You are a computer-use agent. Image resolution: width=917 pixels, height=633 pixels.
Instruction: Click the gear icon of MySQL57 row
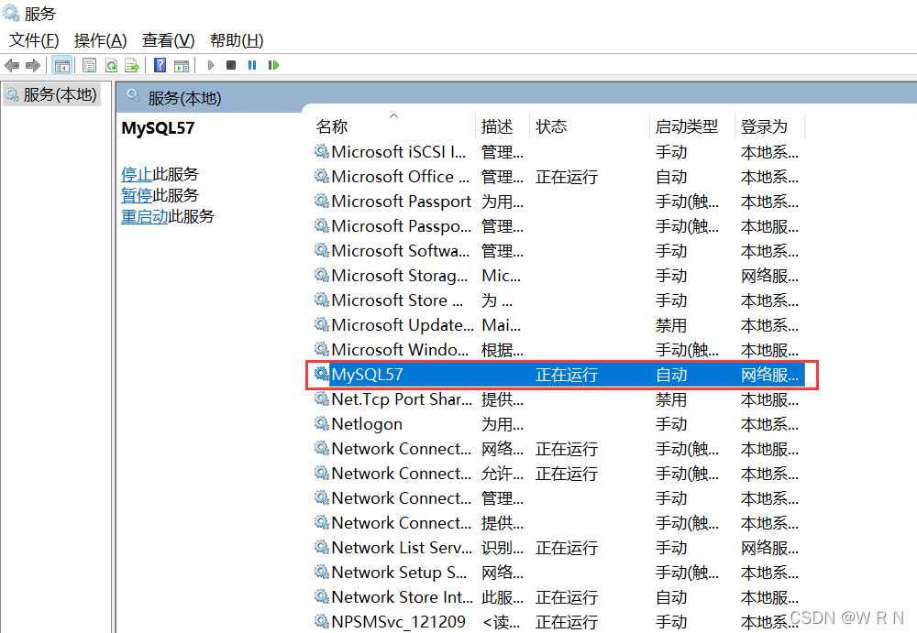[321, 374]
